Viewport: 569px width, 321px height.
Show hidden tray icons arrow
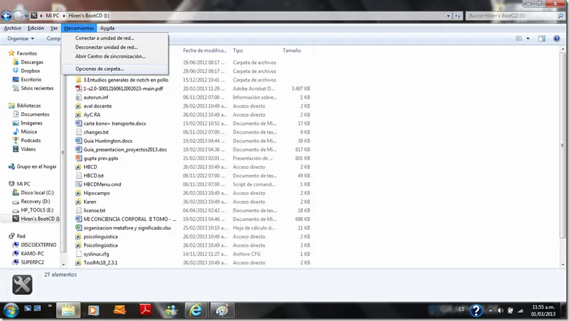[490, 310]
